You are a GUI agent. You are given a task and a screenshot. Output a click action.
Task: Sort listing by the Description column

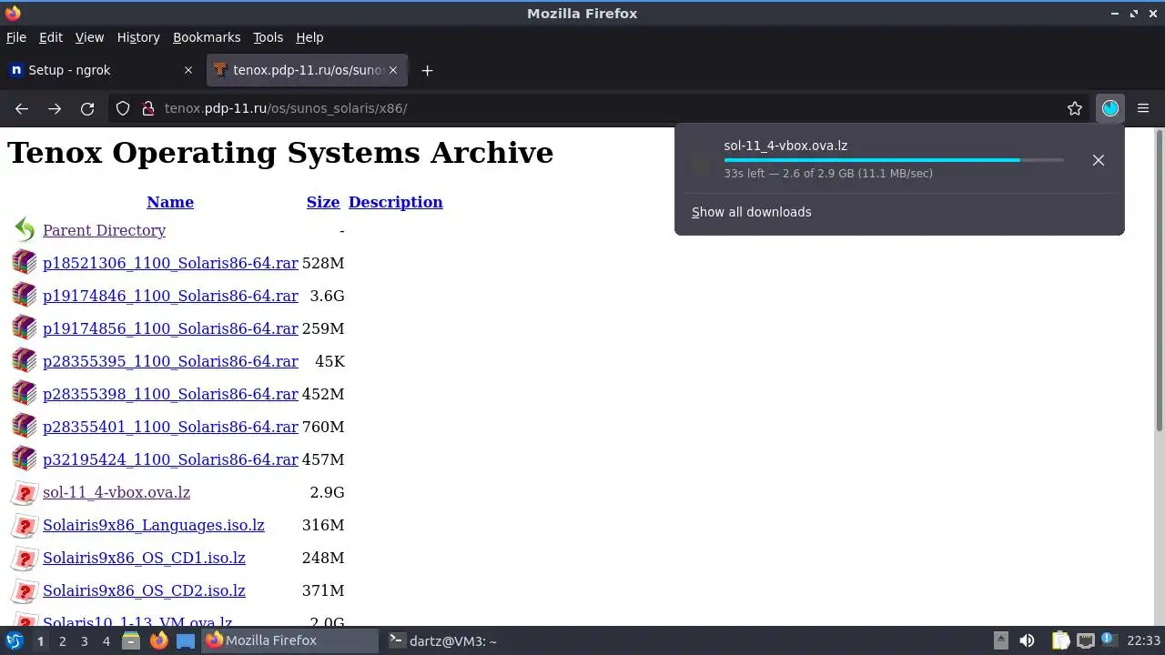(395, 202)
